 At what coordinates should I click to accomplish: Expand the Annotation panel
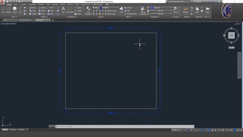click(x=72, y=17)
